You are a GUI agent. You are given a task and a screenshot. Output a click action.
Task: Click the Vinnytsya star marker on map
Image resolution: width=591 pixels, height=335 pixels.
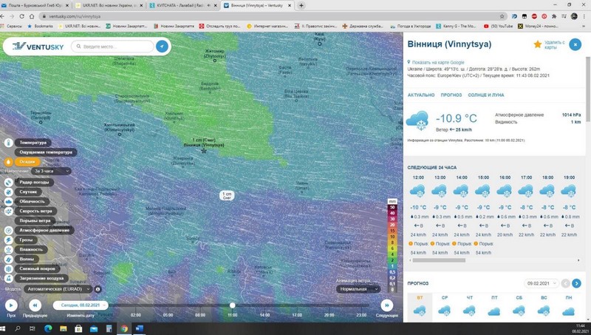pos(204,151)
